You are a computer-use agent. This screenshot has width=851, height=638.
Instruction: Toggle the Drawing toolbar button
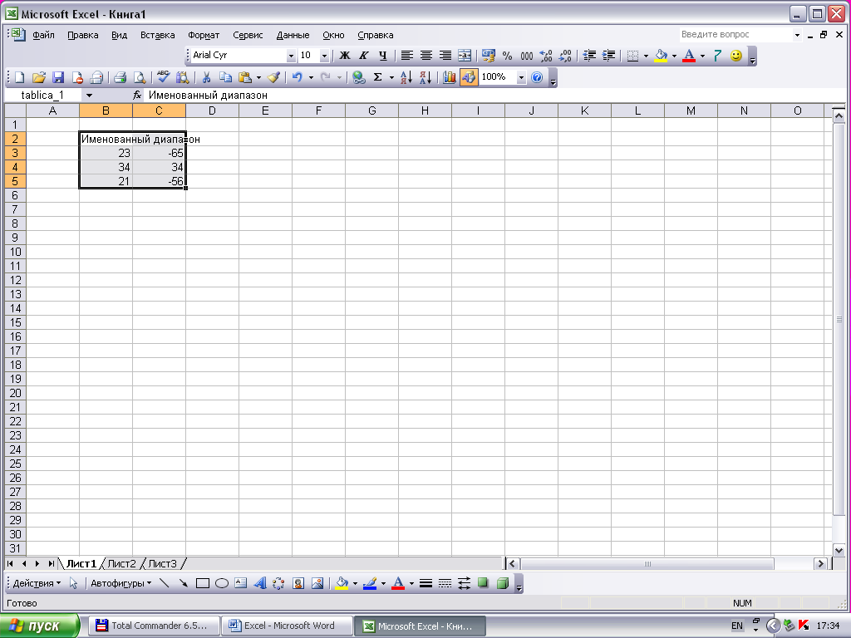click(x=469, y=77)
